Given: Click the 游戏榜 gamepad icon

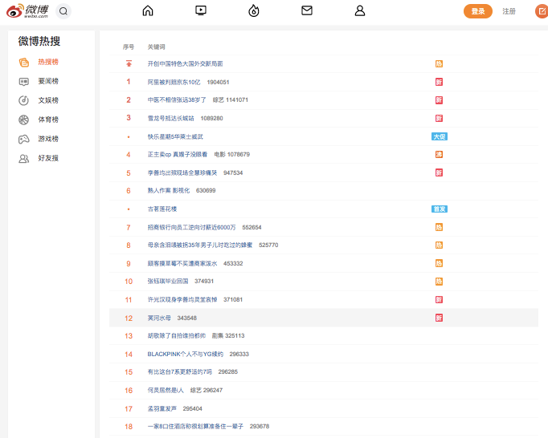Looking at the screenshot, I should pyautogui.click(x=24, y=140).
